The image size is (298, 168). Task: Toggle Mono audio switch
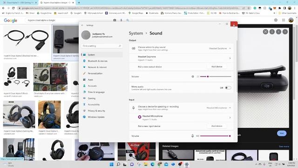(228, 88)
